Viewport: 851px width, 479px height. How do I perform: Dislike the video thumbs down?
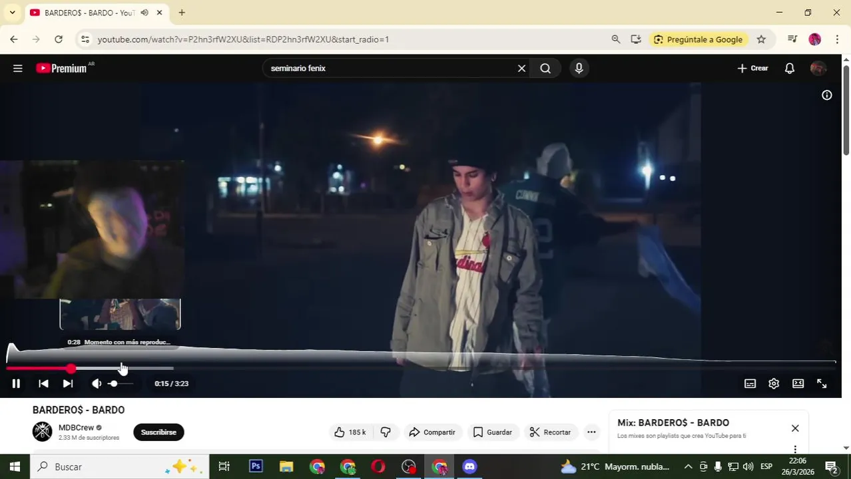tap(386, 432)
